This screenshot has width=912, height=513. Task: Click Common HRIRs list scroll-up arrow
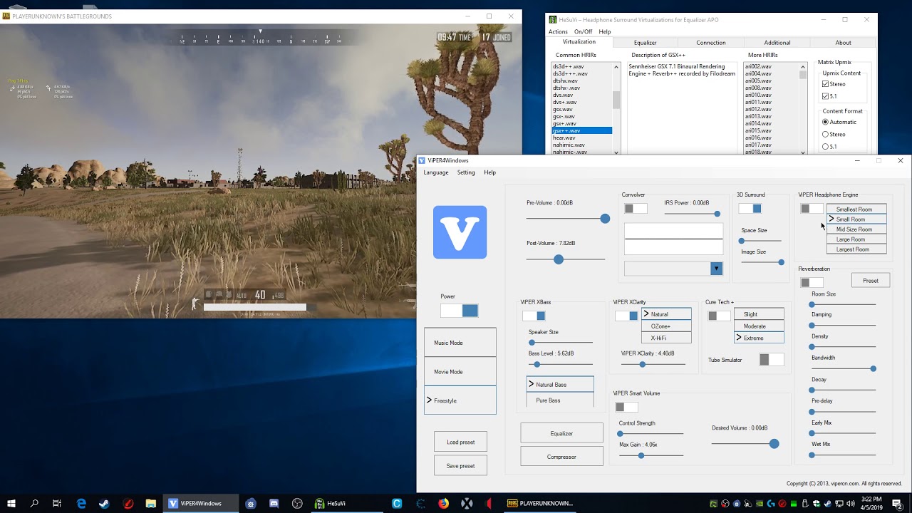click(617, 66)
